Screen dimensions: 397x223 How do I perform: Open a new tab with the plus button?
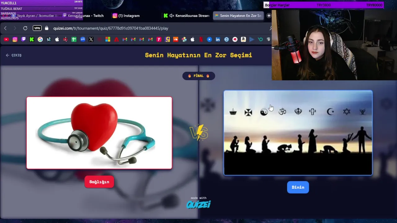269,15
